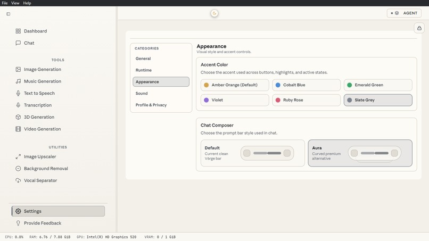Click the Aura composer preview thumbnail
Viewport: 429px width, 241px height.
[x=375, y=153]
